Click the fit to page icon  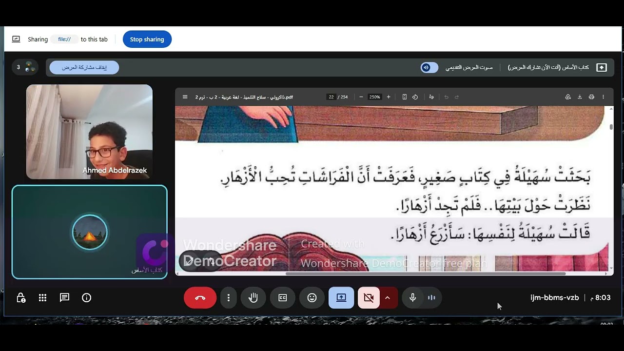[x=404, y=97]
